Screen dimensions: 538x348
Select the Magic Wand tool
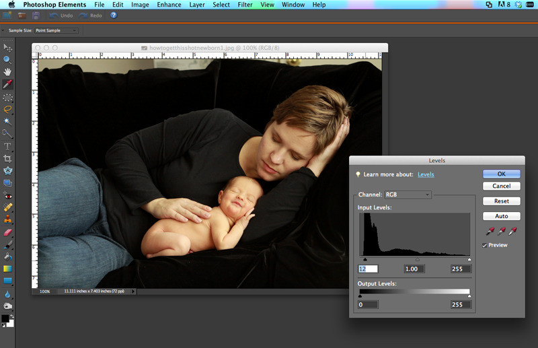pos(7,122)
